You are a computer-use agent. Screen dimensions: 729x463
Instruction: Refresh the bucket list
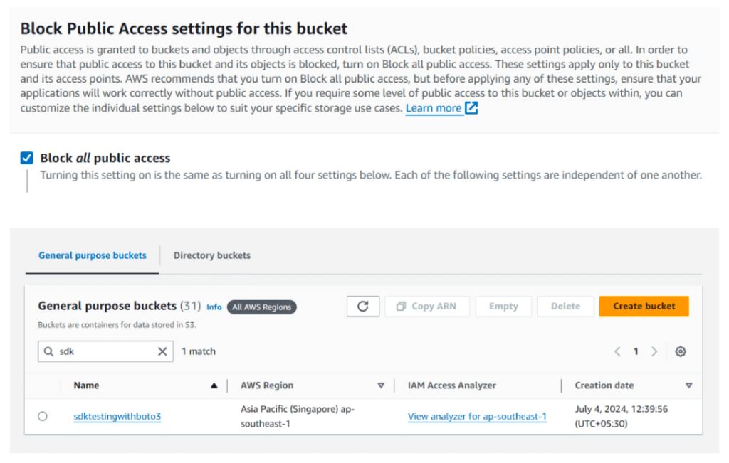tap(363, 306)
